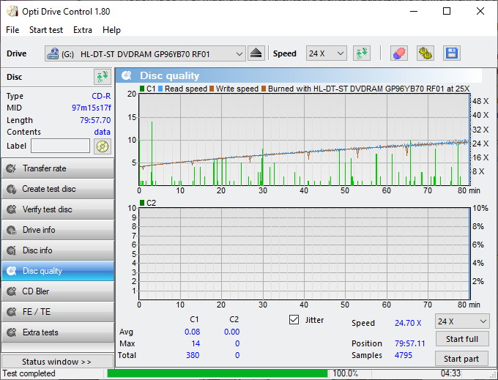This screenshot has height=380, width=498.
Task: Open the Start test menu
Action: (46, 30)
